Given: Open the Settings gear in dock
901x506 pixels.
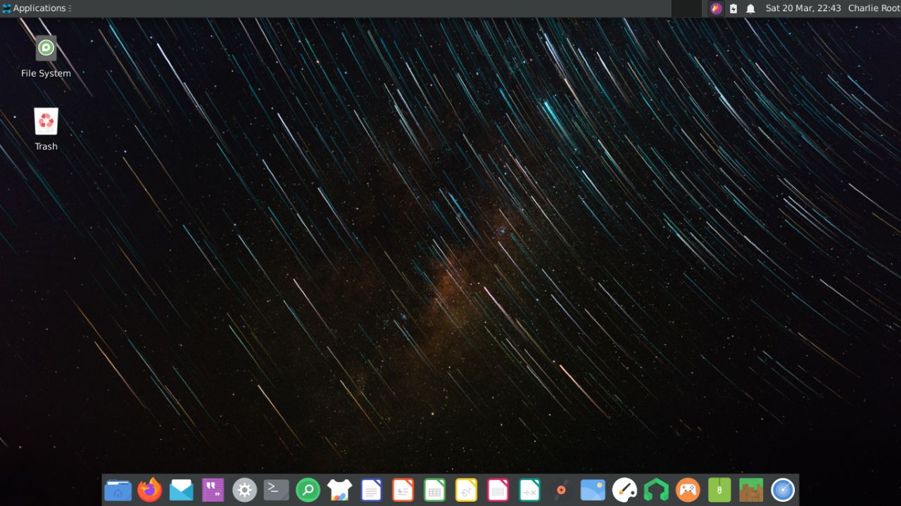Looking at the screenshot, I should [x=245, y=490].
